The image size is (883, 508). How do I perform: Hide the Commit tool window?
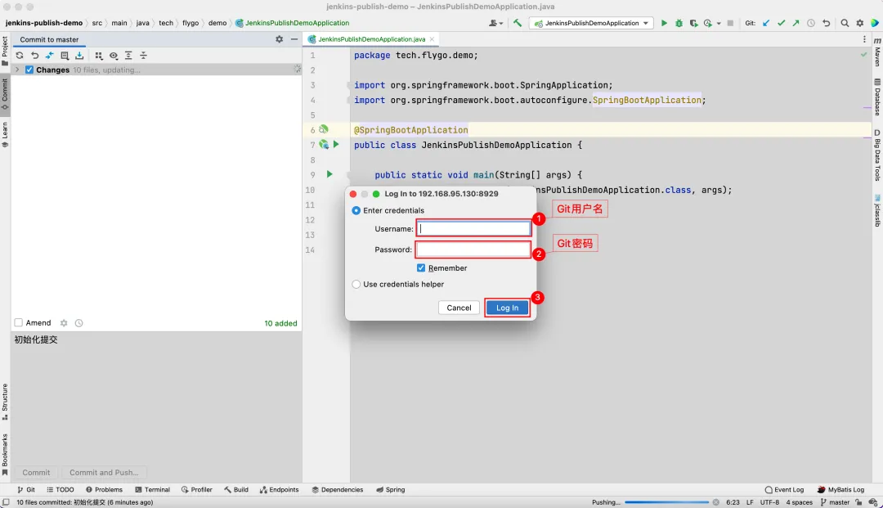click(x=294, y=39)
